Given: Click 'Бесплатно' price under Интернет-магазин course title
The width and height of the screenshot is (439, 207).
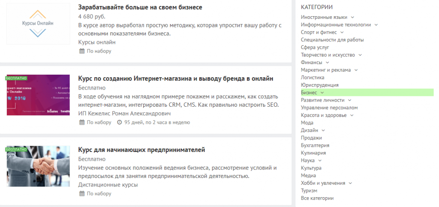Looking at the screenshot, I should tap(92, 88).
